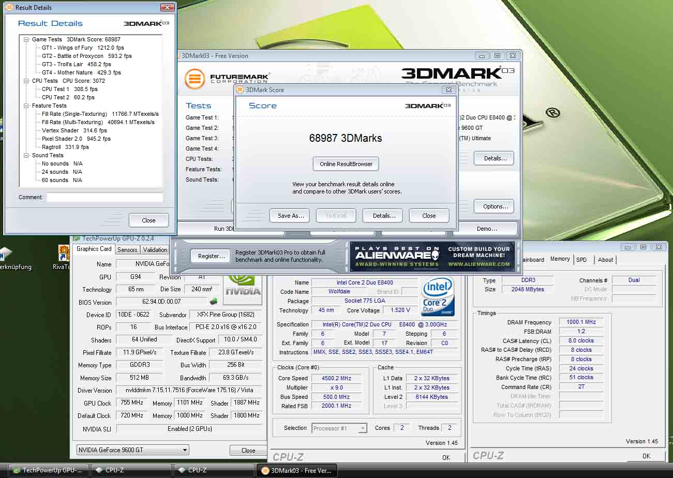Click the 68987 3DMarks score text
The height and width of the screenshot is (478, 673).
pos(346,138)
